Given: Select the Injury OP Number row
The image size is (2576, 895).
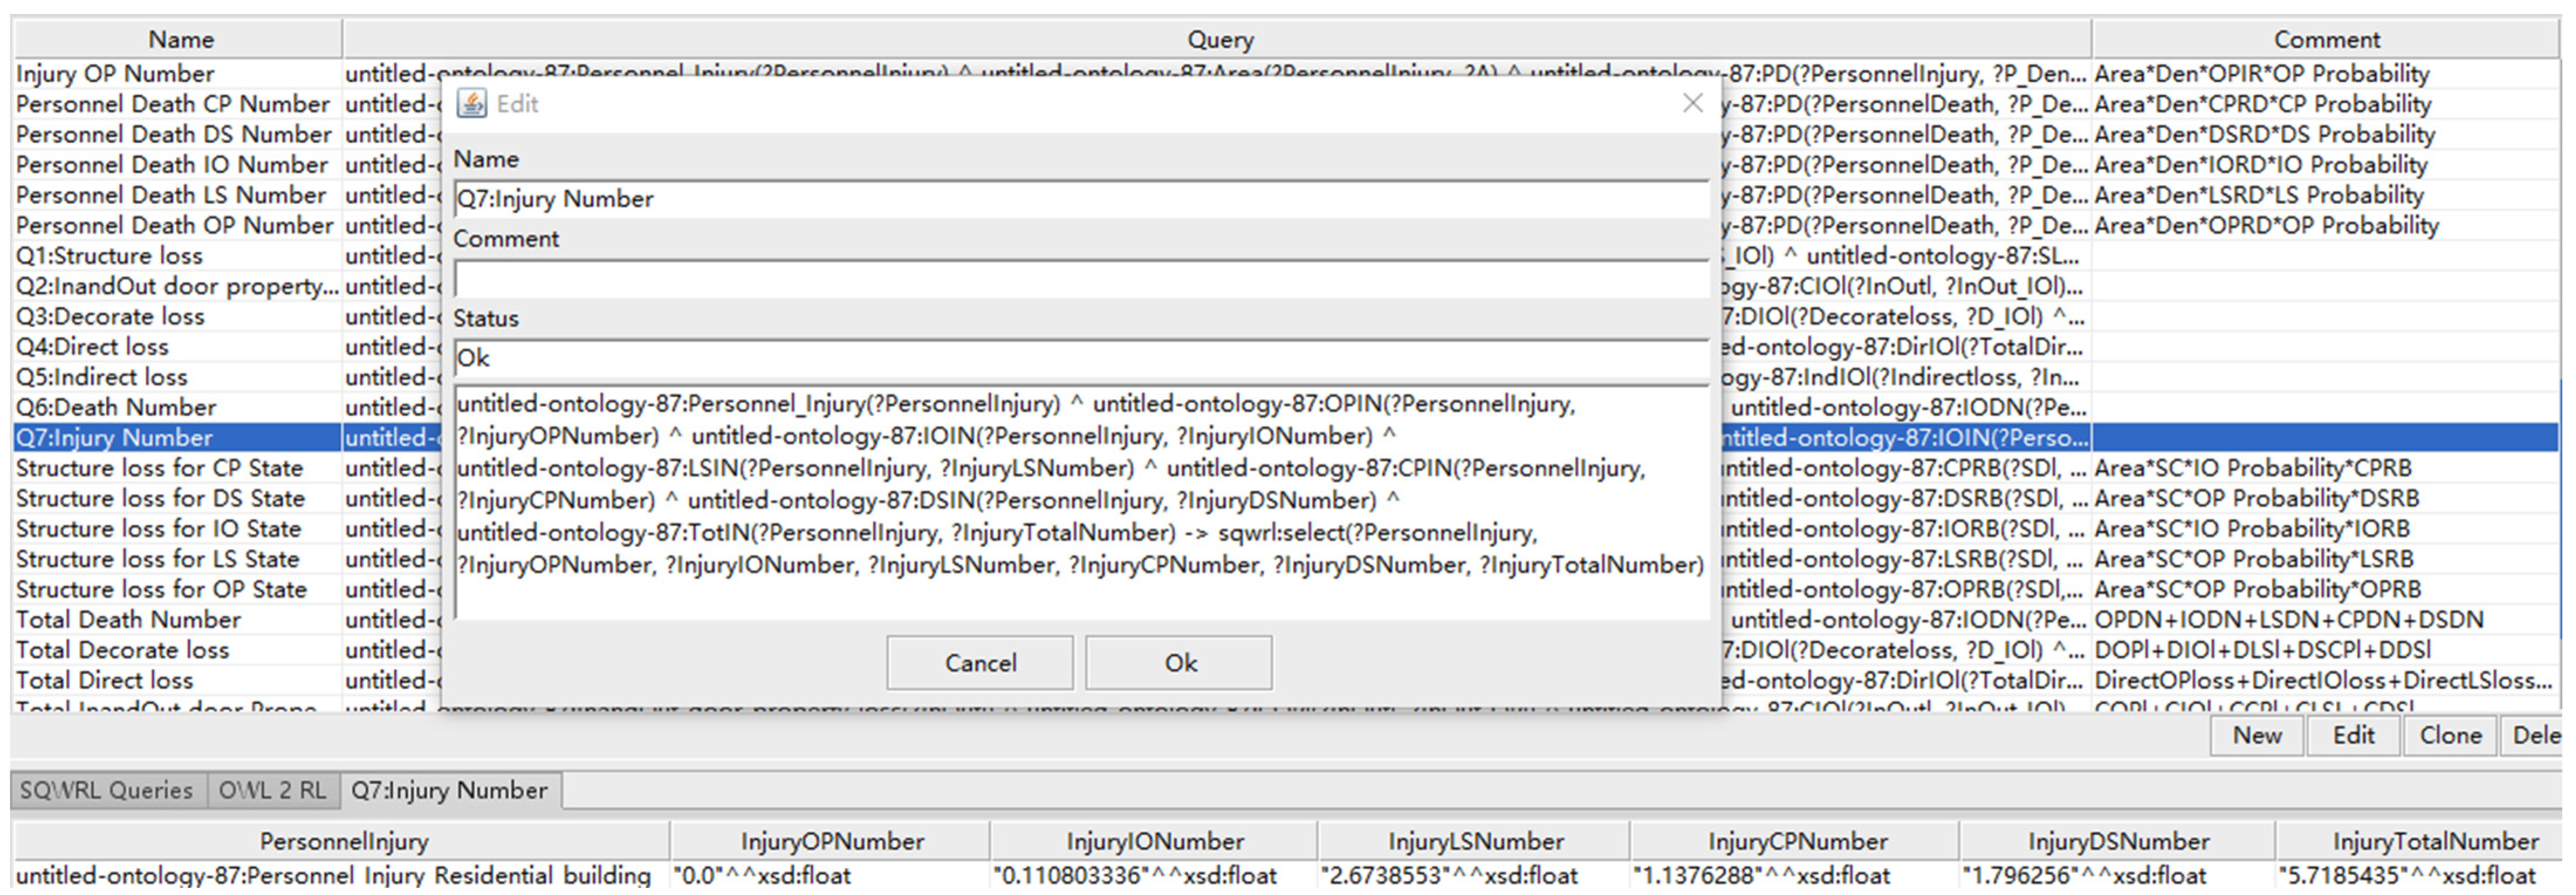Looking at the screenshot, I should 115,74.
